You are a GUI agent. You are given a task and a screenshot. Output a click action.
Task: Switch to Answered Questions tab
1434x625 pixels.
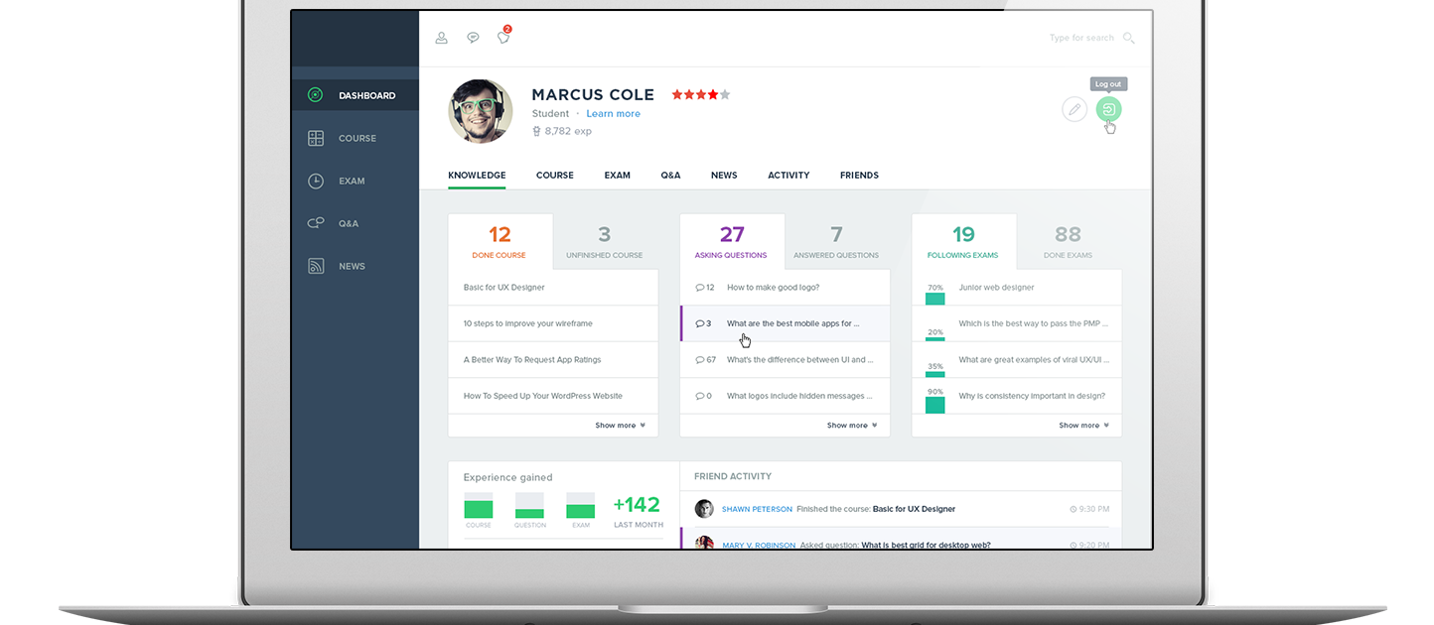coord(836,242)
